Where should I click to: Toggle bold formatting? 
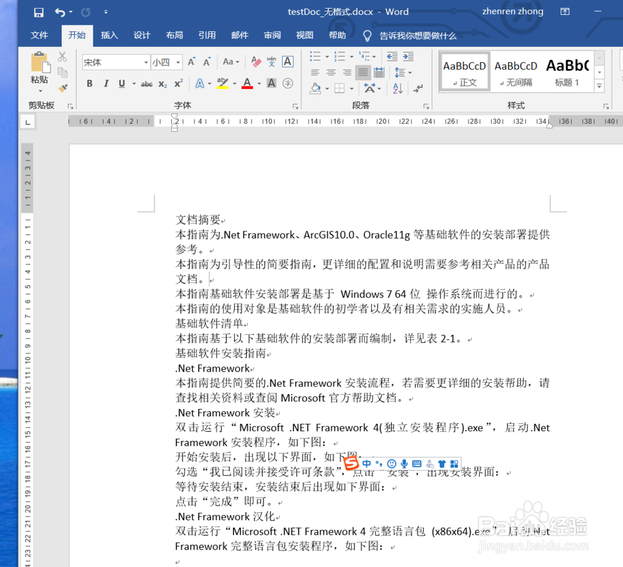(90, 83)
